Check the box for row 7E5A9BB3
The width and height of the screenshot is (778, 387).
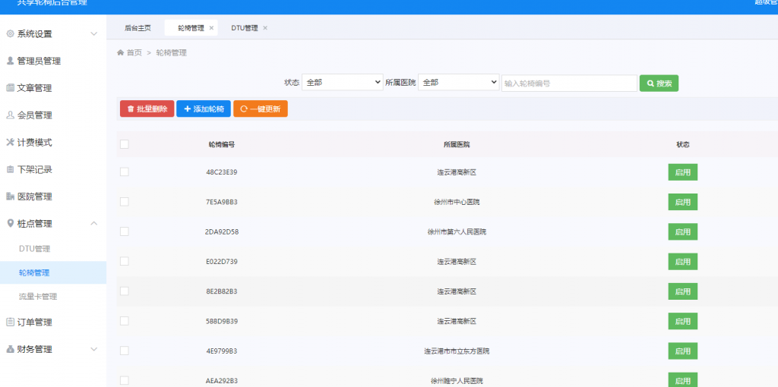(125, 202)
